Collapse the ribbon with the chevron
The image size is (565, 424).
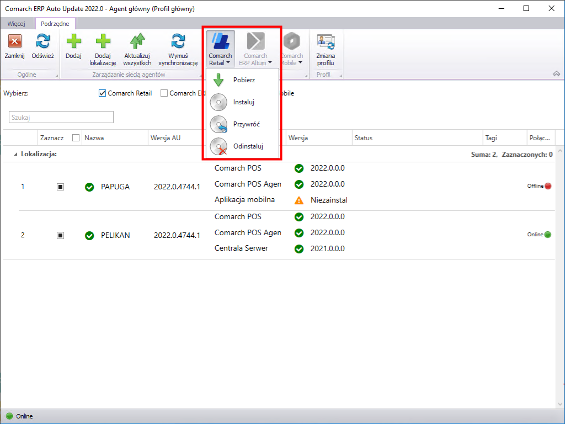(556, 73)
